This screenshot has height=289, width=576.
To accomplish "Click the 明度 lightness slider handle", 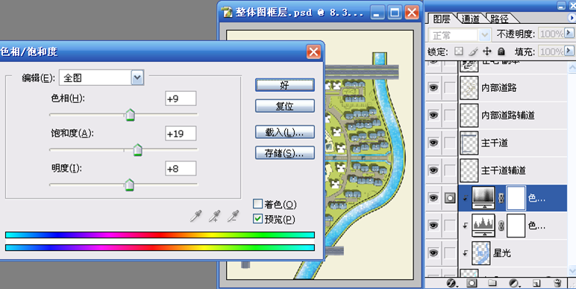I will click(129, 185).
